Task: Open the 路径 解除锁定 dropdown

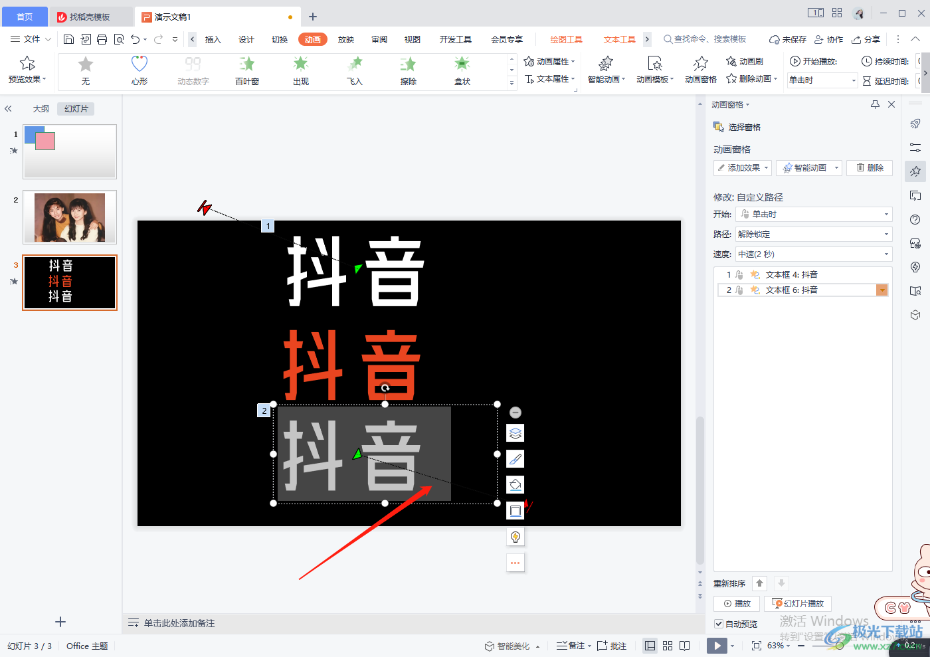Action: coord(814,234)
